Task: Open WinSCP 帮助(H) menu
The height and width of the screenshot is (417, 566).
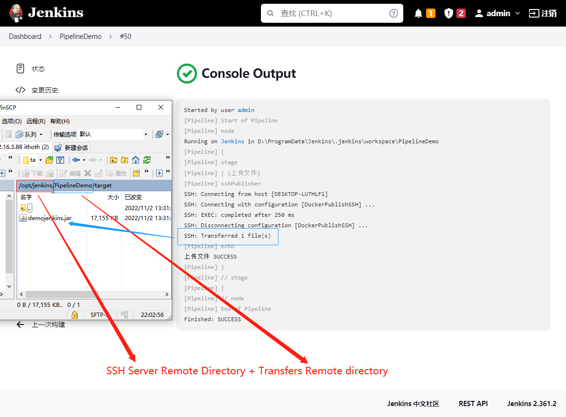Action: (x=60, y=121)
